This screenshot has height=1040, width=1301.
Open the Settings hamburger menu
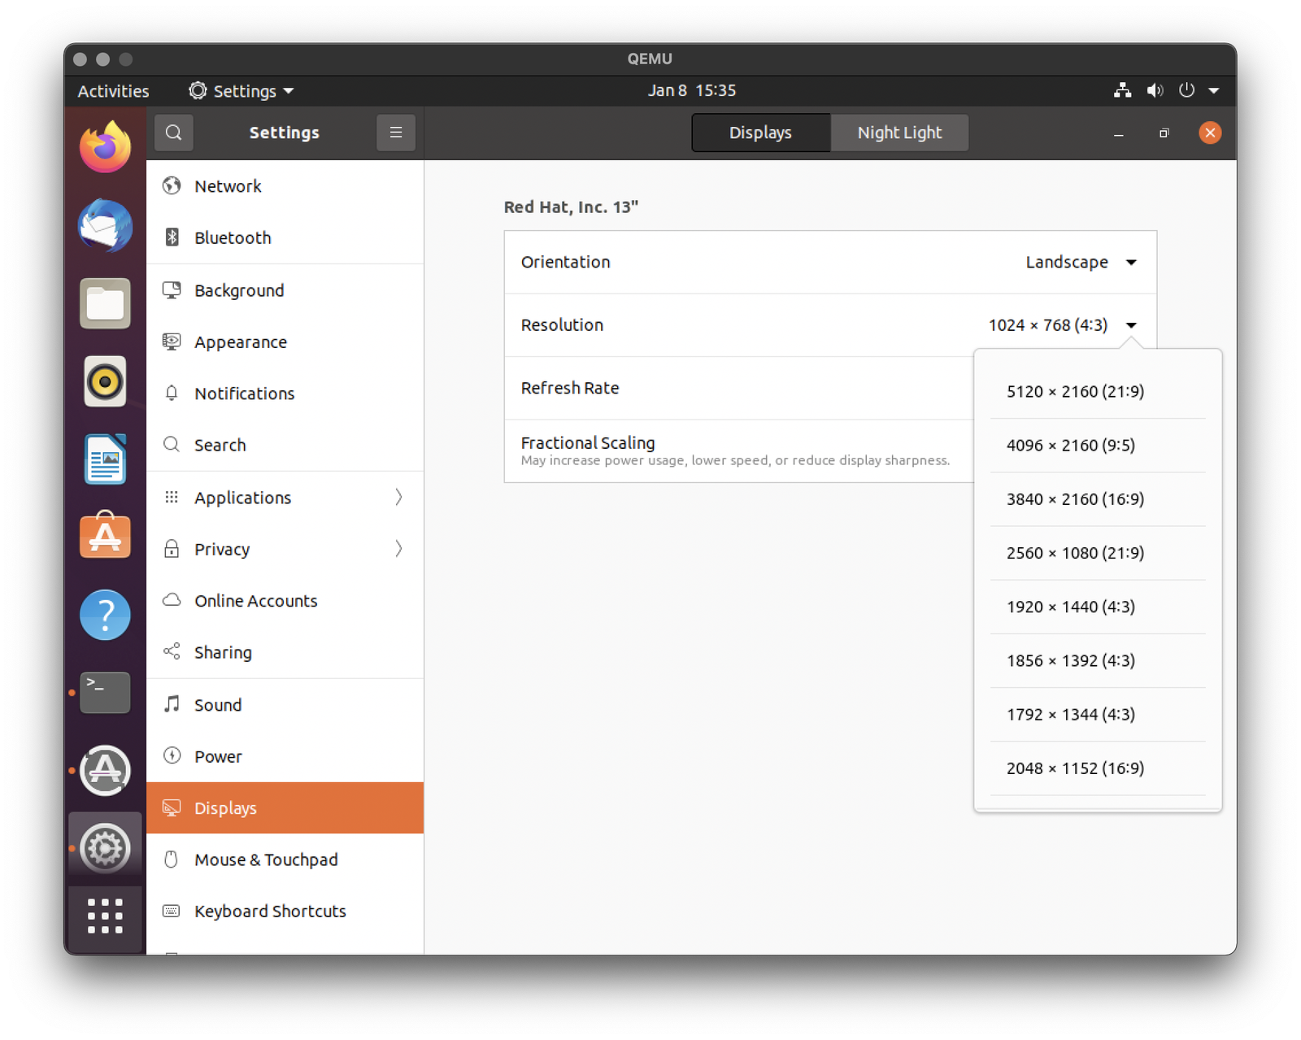[396, 133]
